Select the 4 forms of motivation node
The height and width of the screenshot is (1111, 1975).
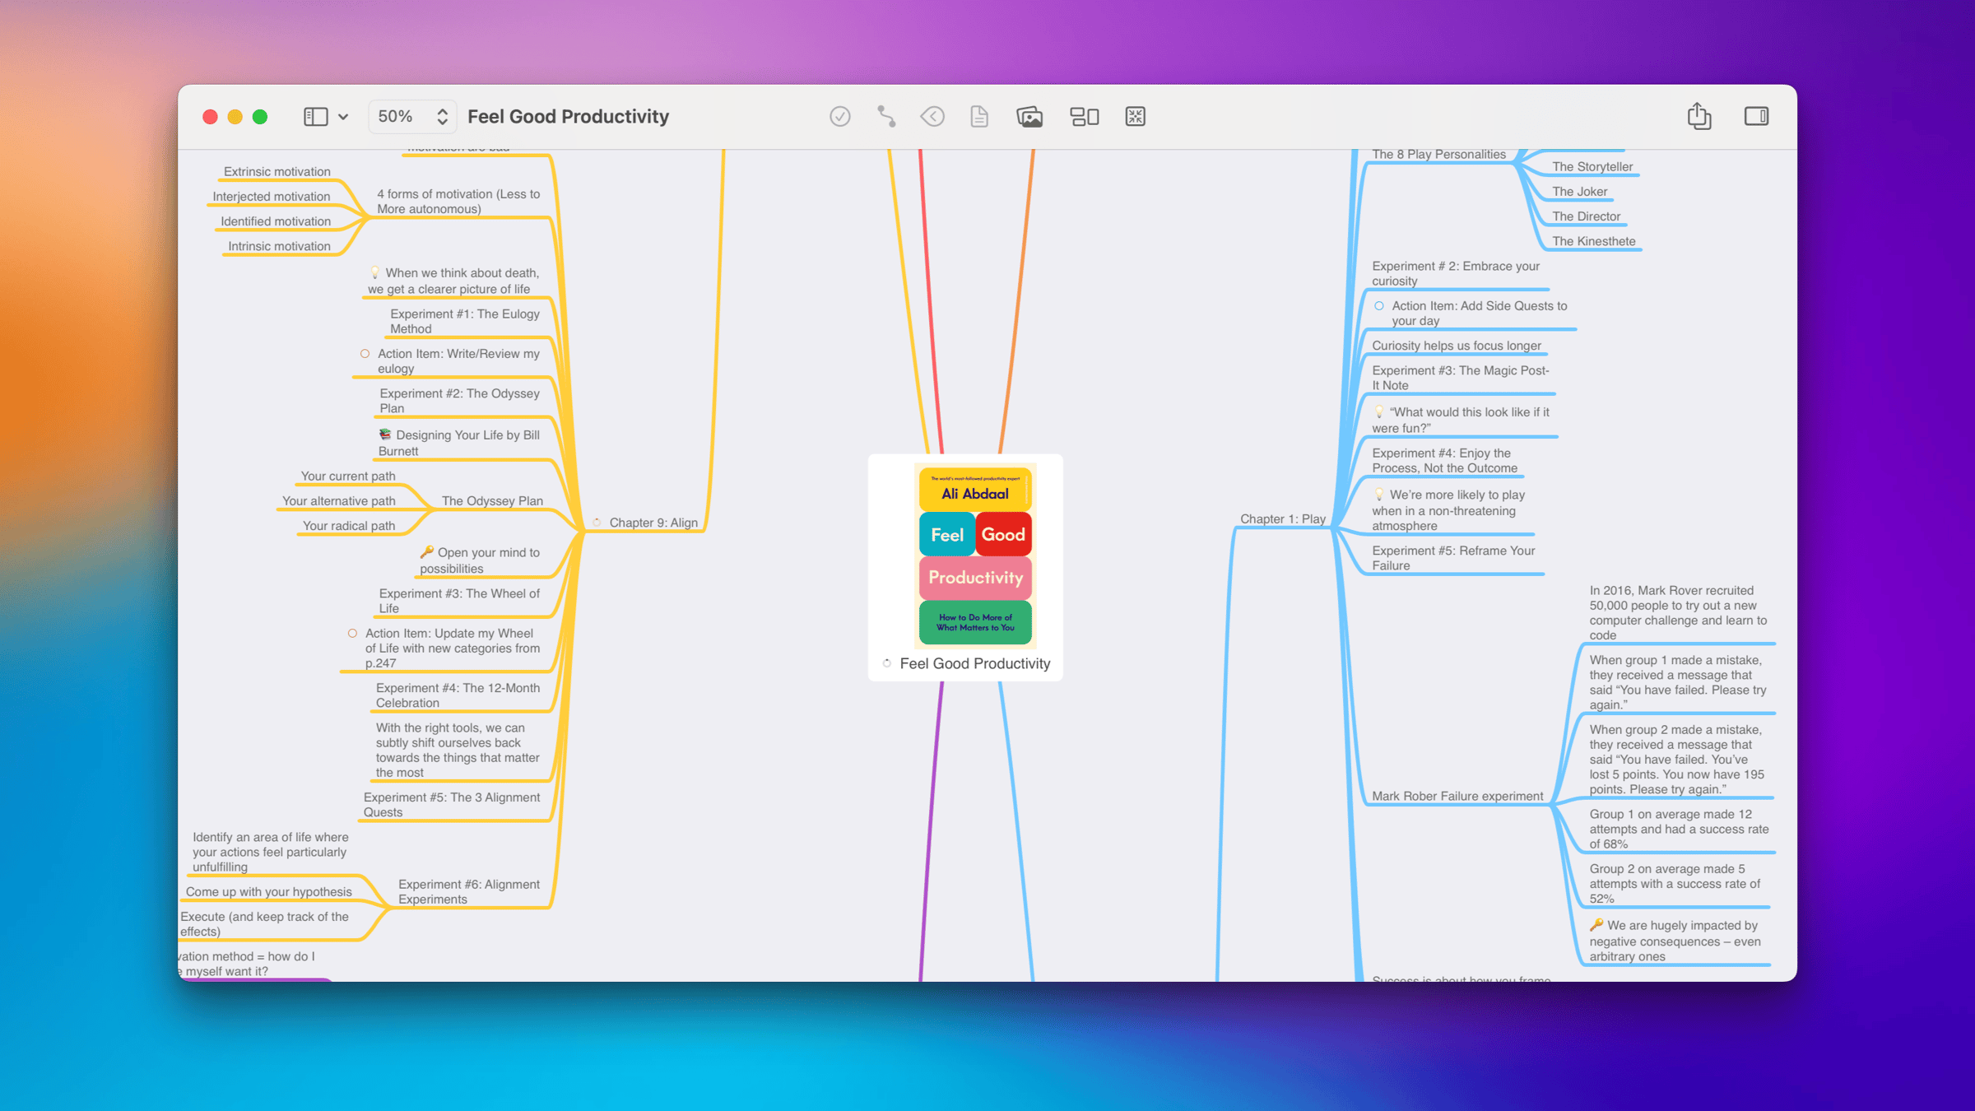pyautogui.click(x=458, y=202)
